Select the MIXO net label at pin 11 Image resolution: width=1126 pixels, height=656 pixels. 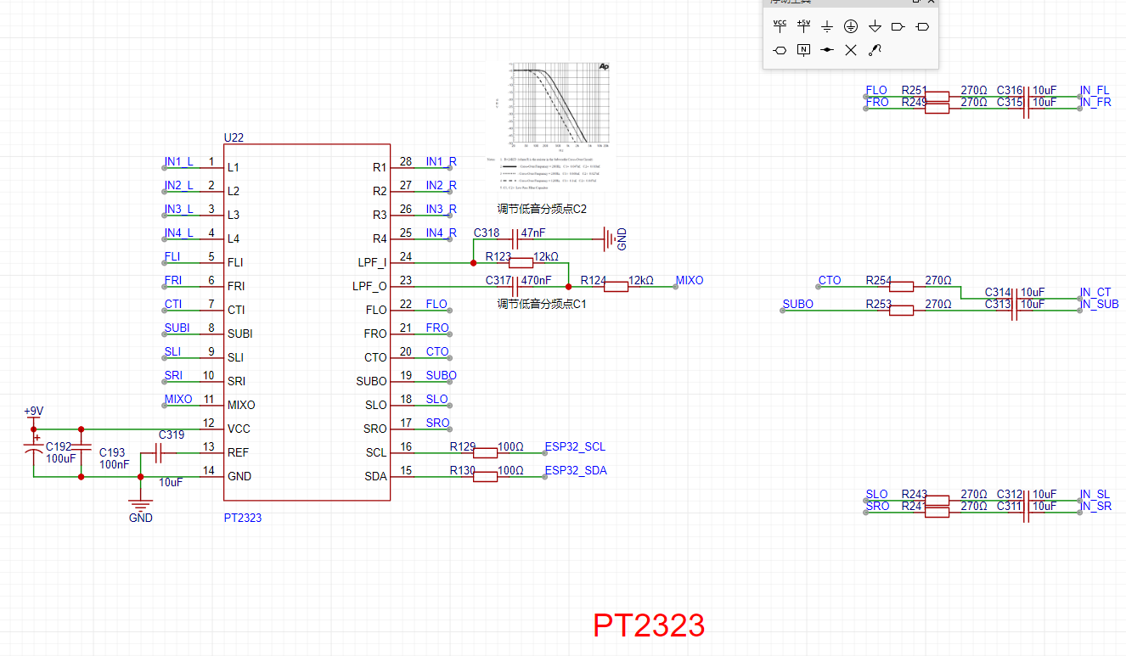(x=178, y=399)
